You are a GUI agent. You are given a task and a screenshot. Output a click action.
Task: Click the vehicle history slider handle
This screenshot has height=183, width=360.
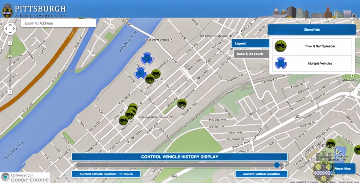(277, 165)
